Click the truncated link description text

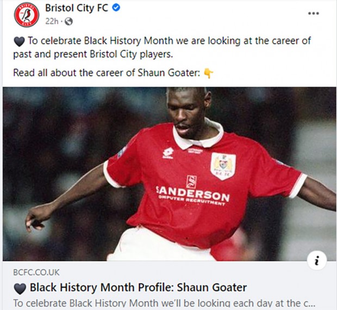tap(164, 303)
